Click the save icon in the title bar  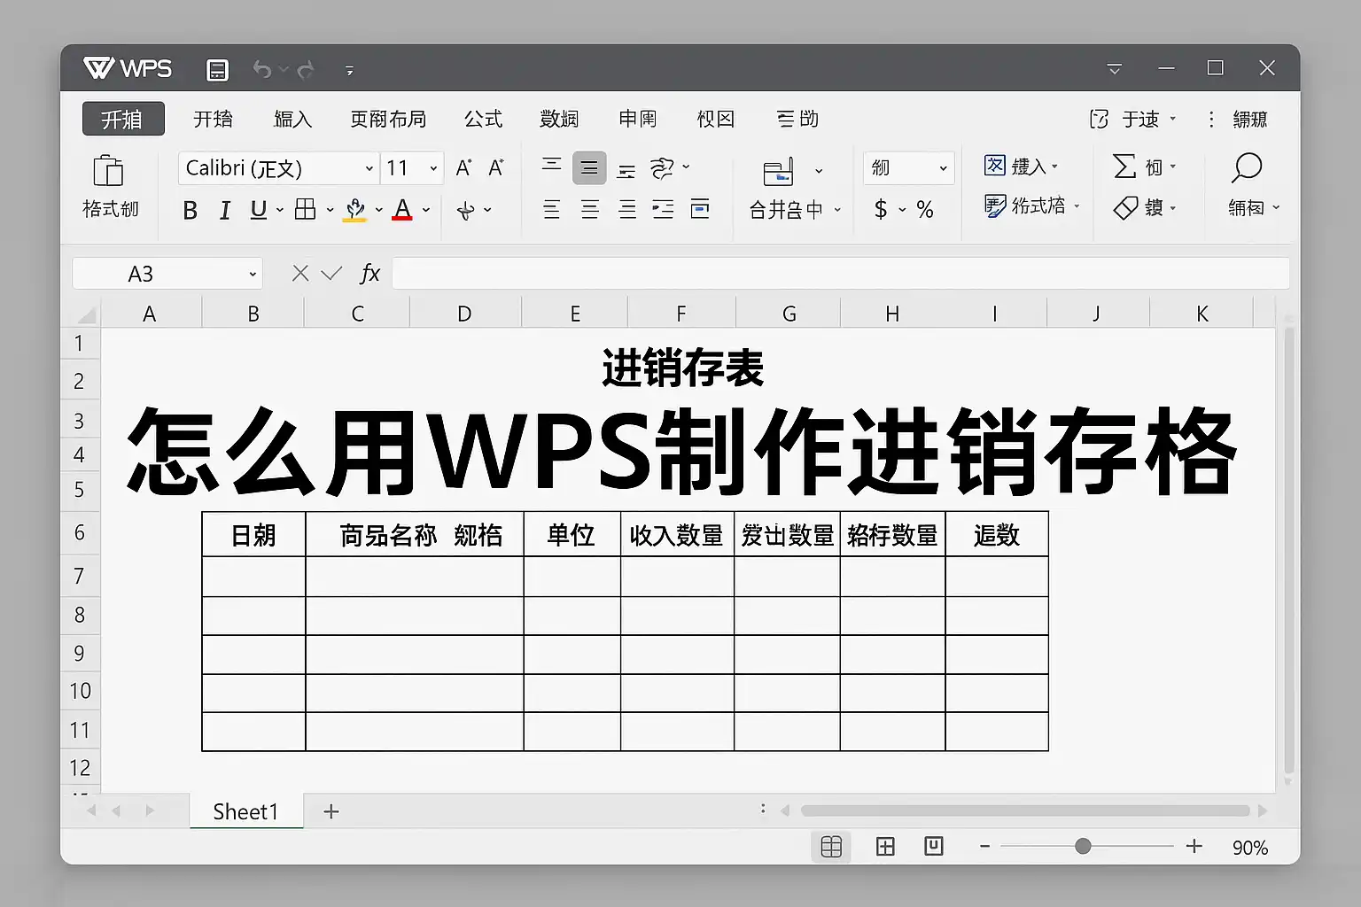pyautogui.click(x=217, y=70)
